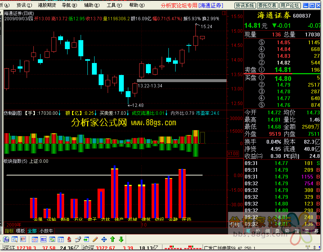Click buy level 1 price 14.80
The width and height of the screenshot is (323, 252).
pyautogui.click(x=283, y=79)
